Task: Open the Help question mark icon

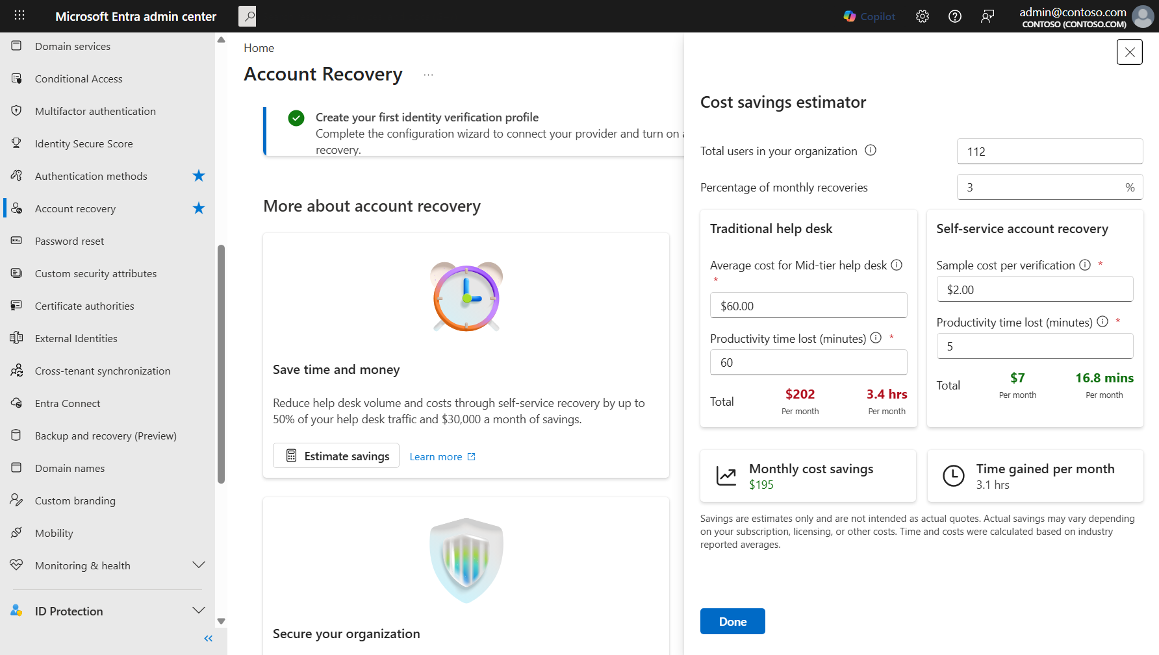Action: (955, 16)
